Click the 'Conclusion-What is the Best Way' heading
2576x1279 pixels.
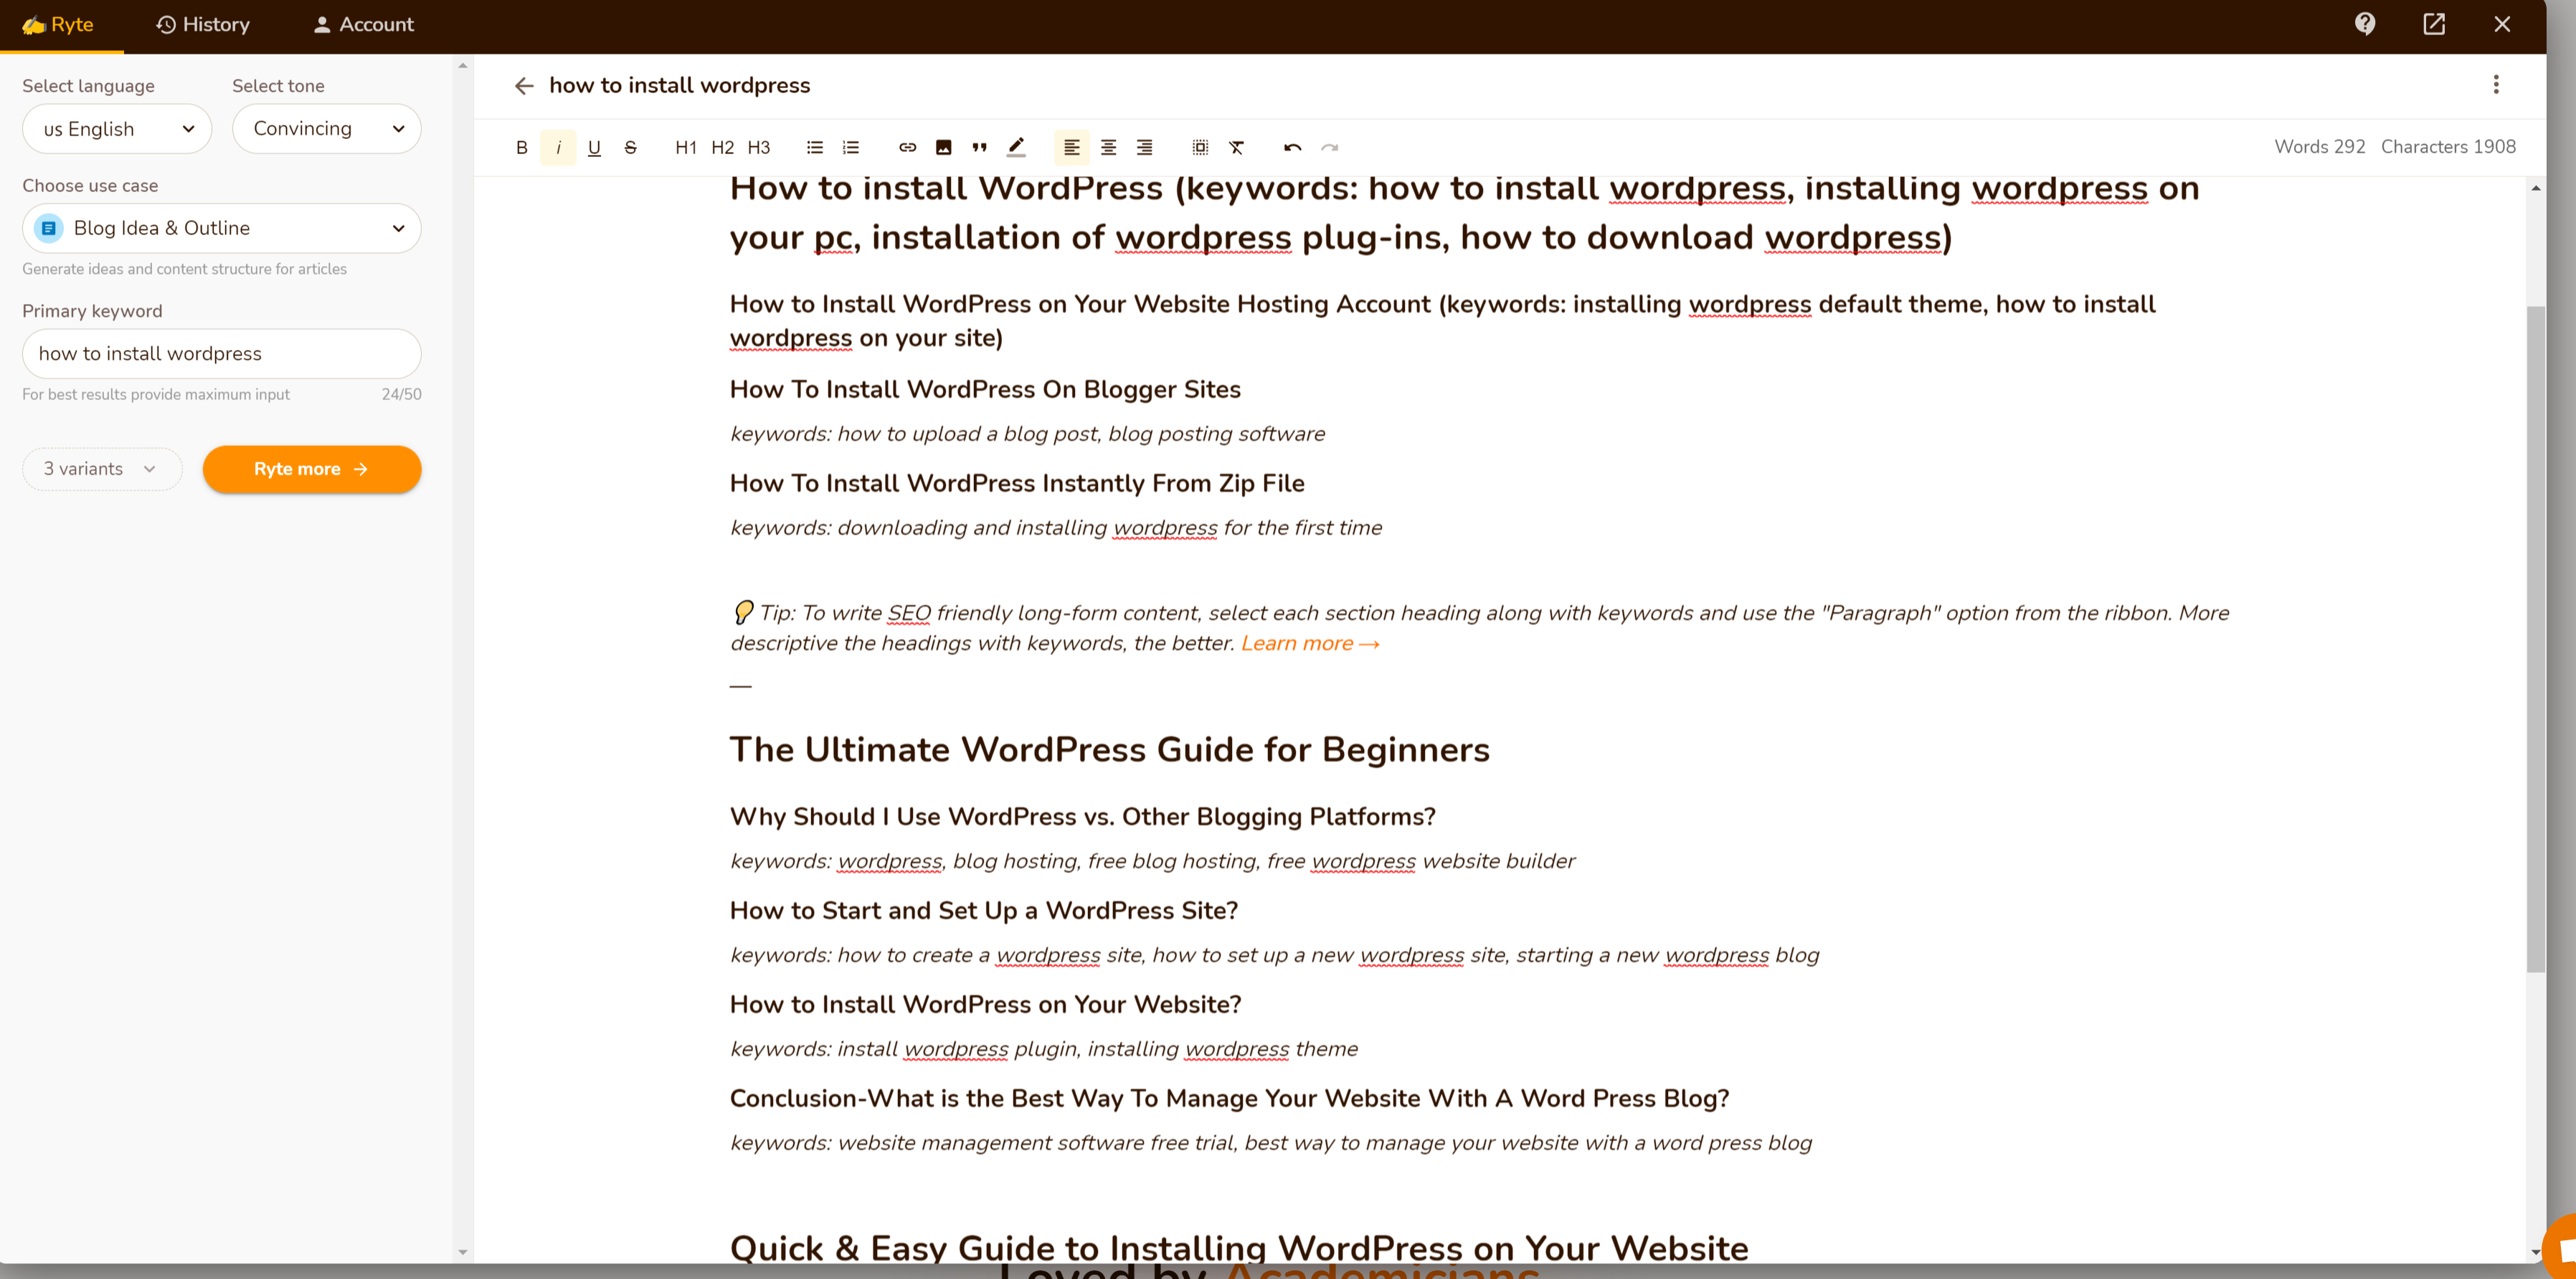(1230, 1099)
